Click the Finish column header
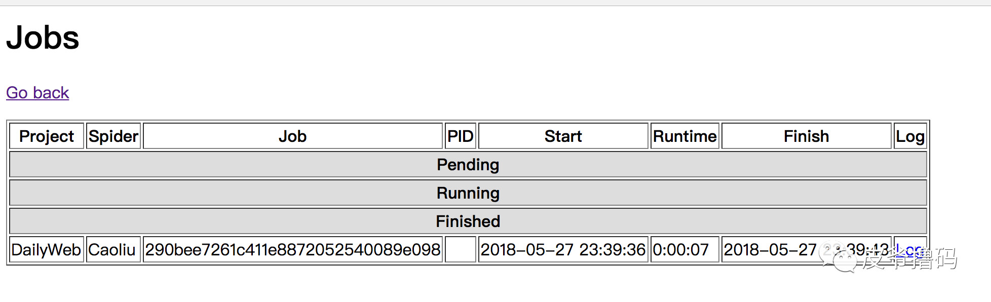This screenshot has width=991, height=302. click(x=807, y=136)
